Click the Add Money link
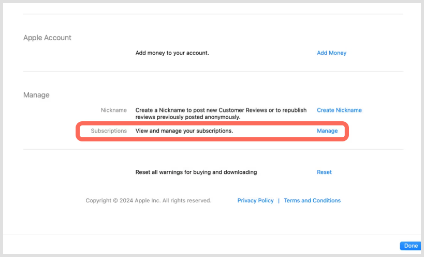The height and width of the screenshot is (257, 424). tap(331, 53)
